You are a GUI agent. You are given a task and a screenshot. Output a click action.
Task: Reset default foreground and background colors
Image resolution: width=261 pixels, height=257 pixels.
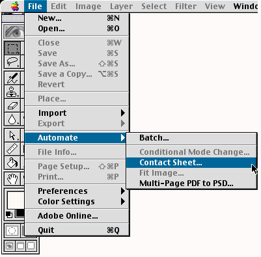pos(9,215)
